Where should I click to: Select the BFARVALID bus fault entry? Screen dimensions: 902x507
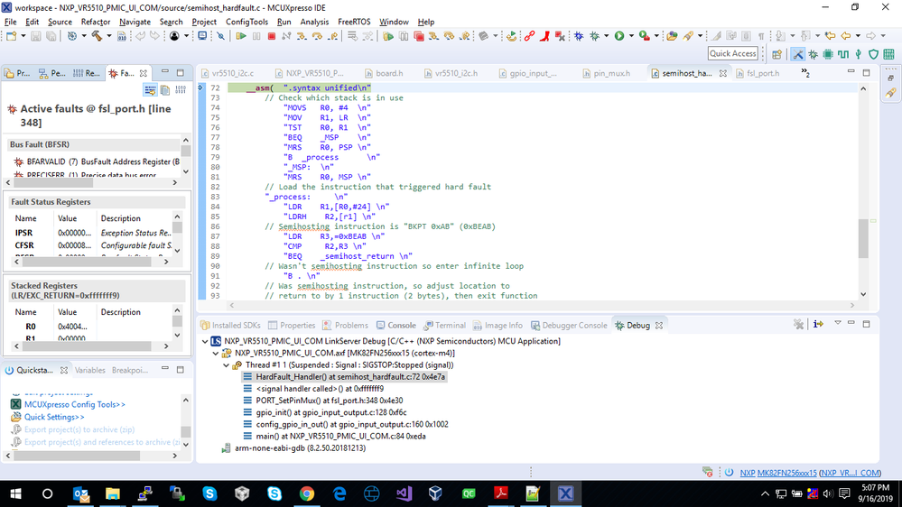point(97,161)
